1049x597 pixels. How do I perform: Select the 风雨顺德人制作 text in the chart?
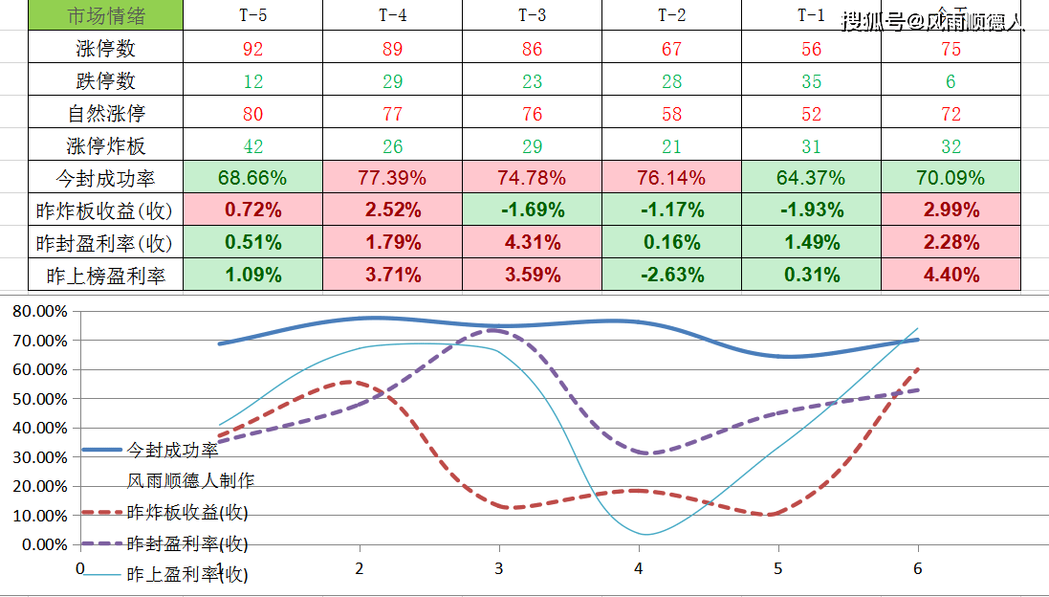coord(190,480)
